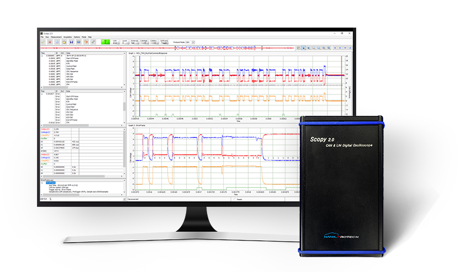Click the blue print-like toolbar icon

pos(78,42)
